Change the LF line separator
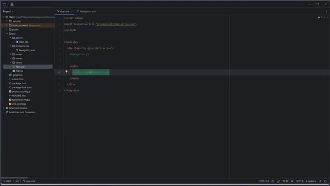Screen dimensions: 330x186 292,181
